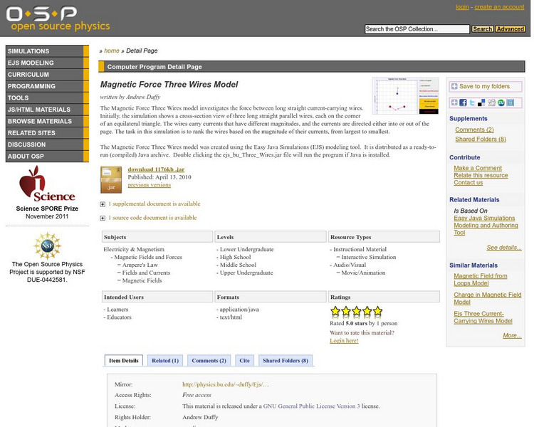Open the Shared Folders (8) supplement link

[x=480, y=139]
